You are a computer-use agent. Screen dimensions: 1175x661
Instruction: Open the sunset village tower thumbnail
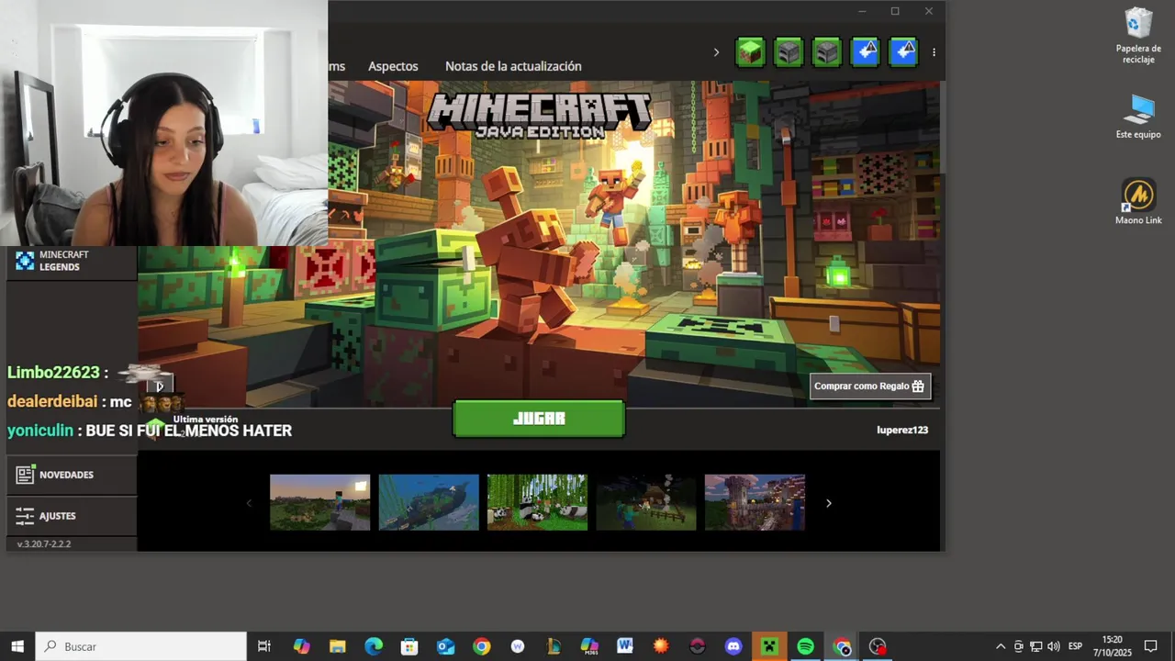(755, 502)
